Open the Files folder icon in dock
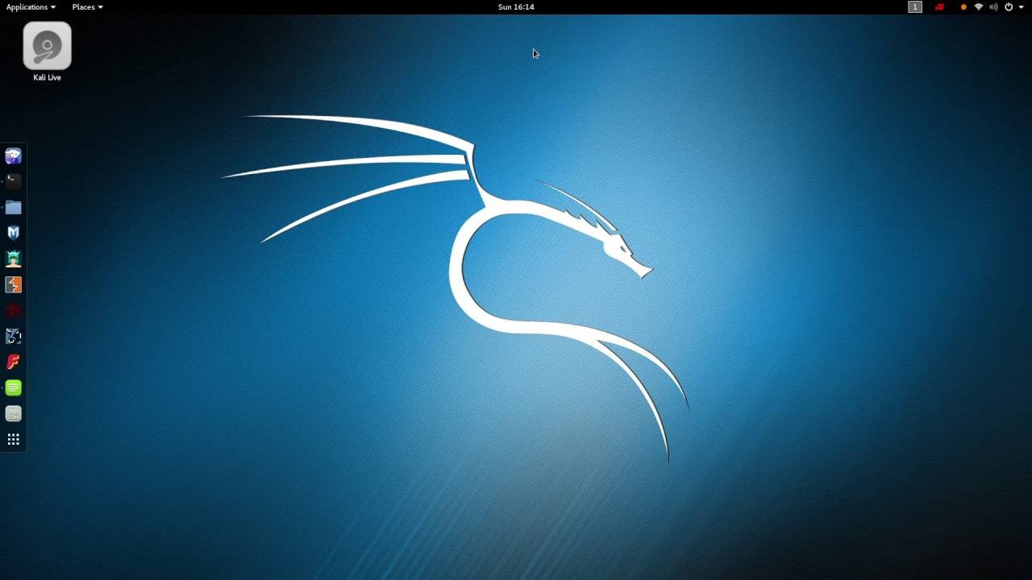The image size is (1032, 580). tap(13, 207)
